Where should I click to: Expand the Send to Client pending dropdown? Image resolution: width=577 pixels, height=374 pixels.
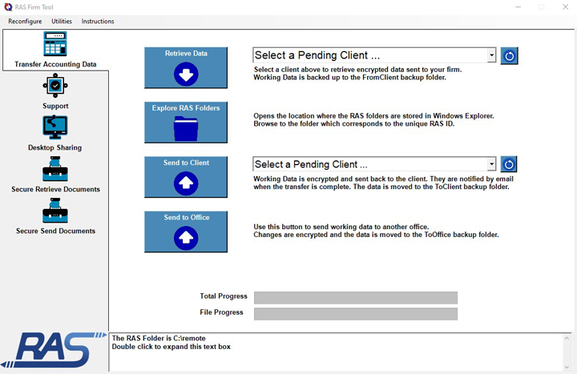(491, 164)
